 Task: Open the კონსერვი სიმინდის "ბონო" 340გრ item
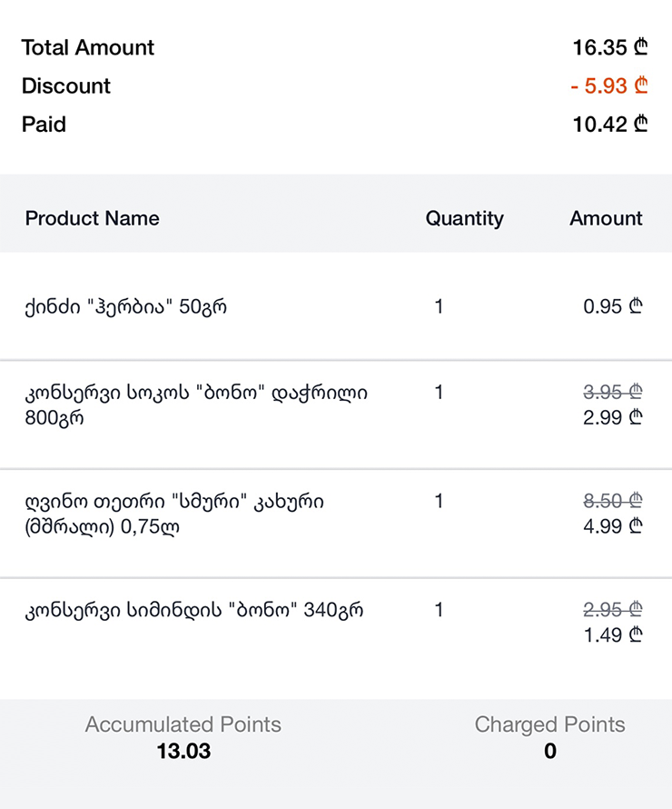(194, 610)
